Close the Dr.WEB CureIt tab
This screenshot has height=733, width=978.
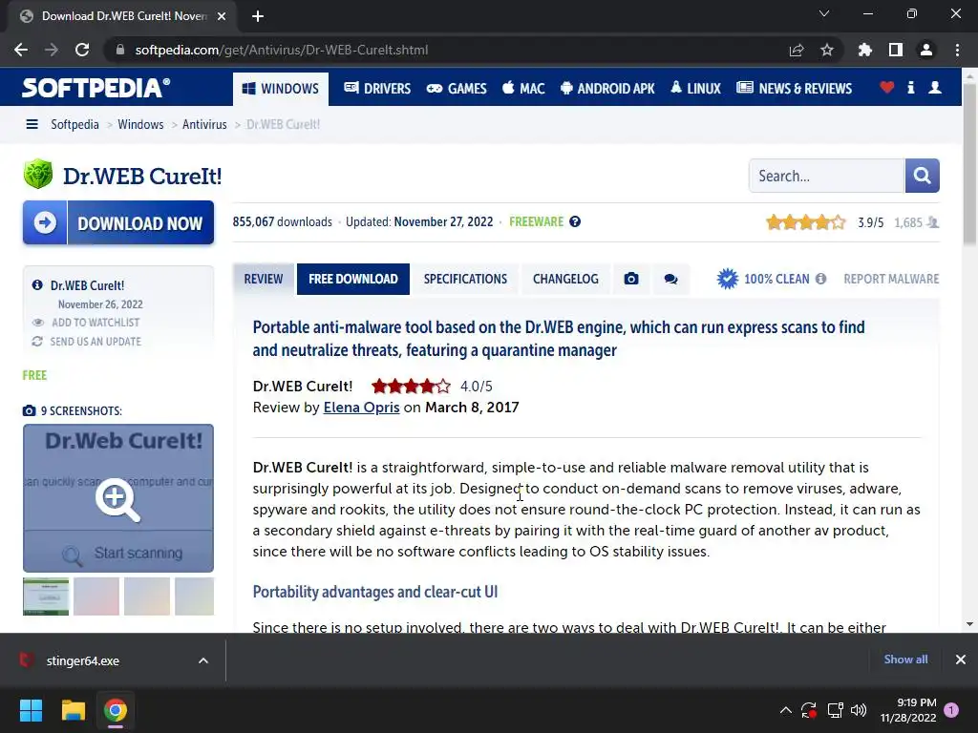click(222, 16)
